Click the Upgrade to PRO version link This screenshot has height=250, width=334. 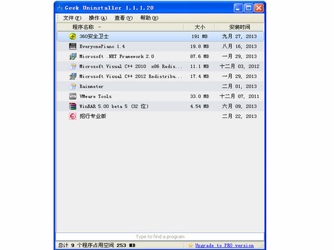tap(224, 245)
